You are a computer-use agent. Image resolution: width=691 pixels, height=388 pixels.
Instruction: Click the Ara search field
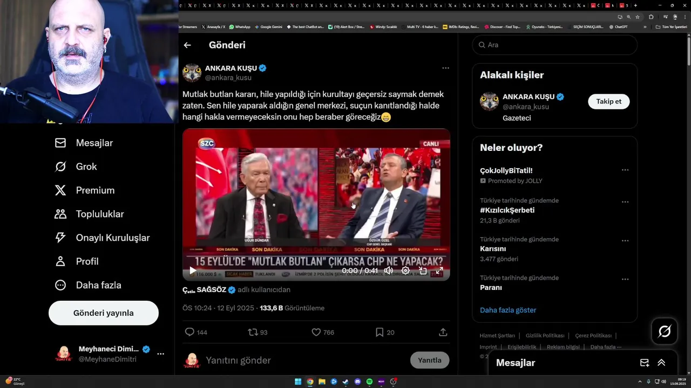[555, 45]
